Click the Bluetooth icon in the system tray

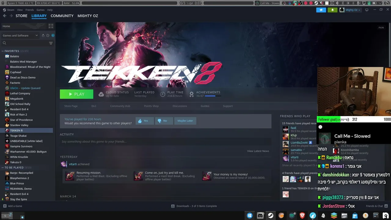pyautogui.click(x=342, y=3)
